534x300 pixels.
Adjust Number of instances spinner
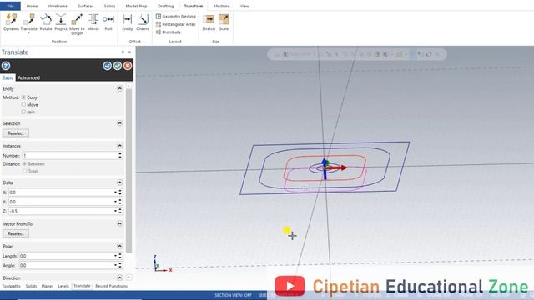pos(120,156)
